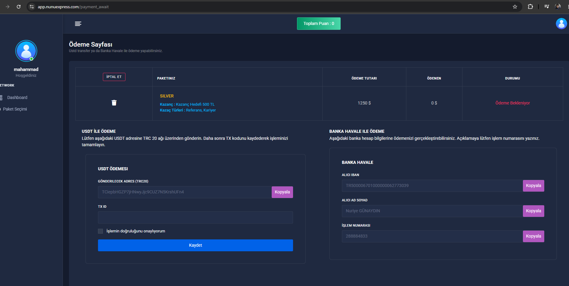Image resolution: width=569 pixels, height=286 pixels.
Task: Go to the Paket Seçimi menu item
Action: (15, 109)
